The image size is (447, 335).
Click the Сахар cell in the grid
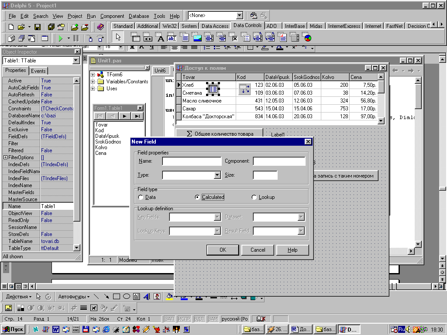coord(209,109)
